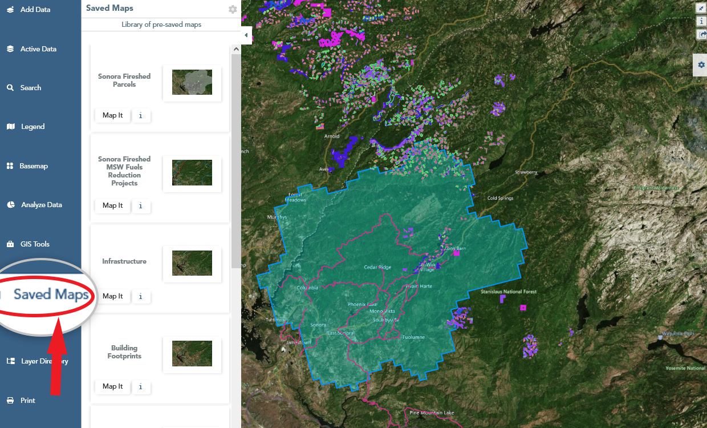This screenshot has height=428, width=707.
Task: Click the 'Pine Mountain Lake' label
Action: point(432,413)
